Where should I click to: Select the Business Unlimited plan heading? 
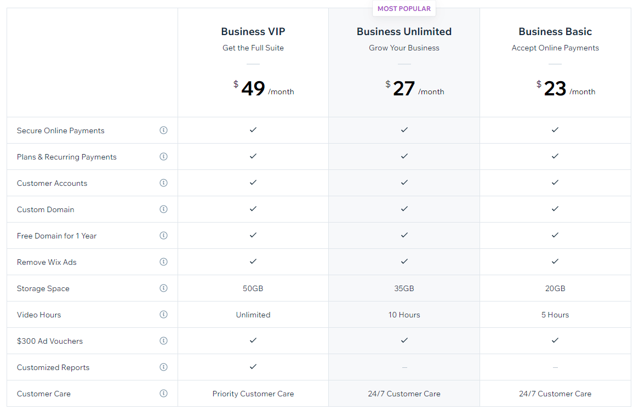tap(404, 32)
